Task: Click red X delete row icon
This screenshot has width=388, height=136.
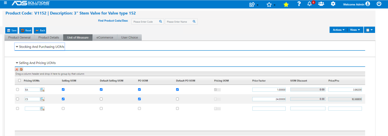Action: coord(17,70)
